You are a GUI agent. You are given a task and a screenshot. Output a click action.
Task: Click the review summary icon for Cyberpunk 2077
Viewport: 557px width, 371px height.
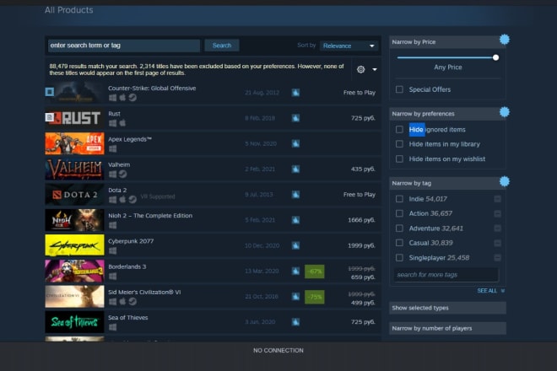295,245
